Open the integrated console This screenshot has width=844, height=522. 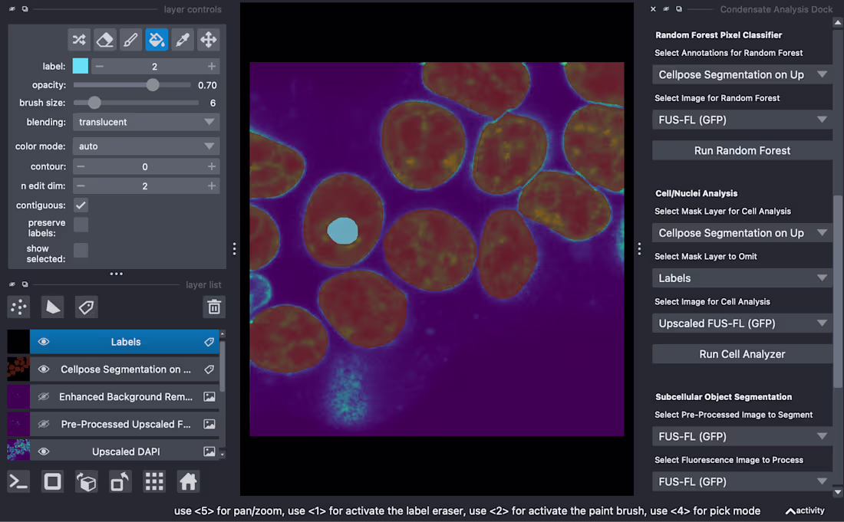pyautogui.click(x=18, y=481)
